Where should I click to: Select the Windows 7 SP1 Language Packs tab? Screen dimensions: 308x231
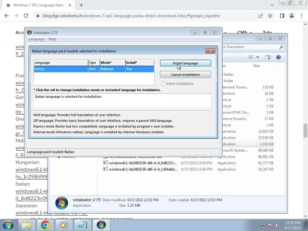[38, 5]
